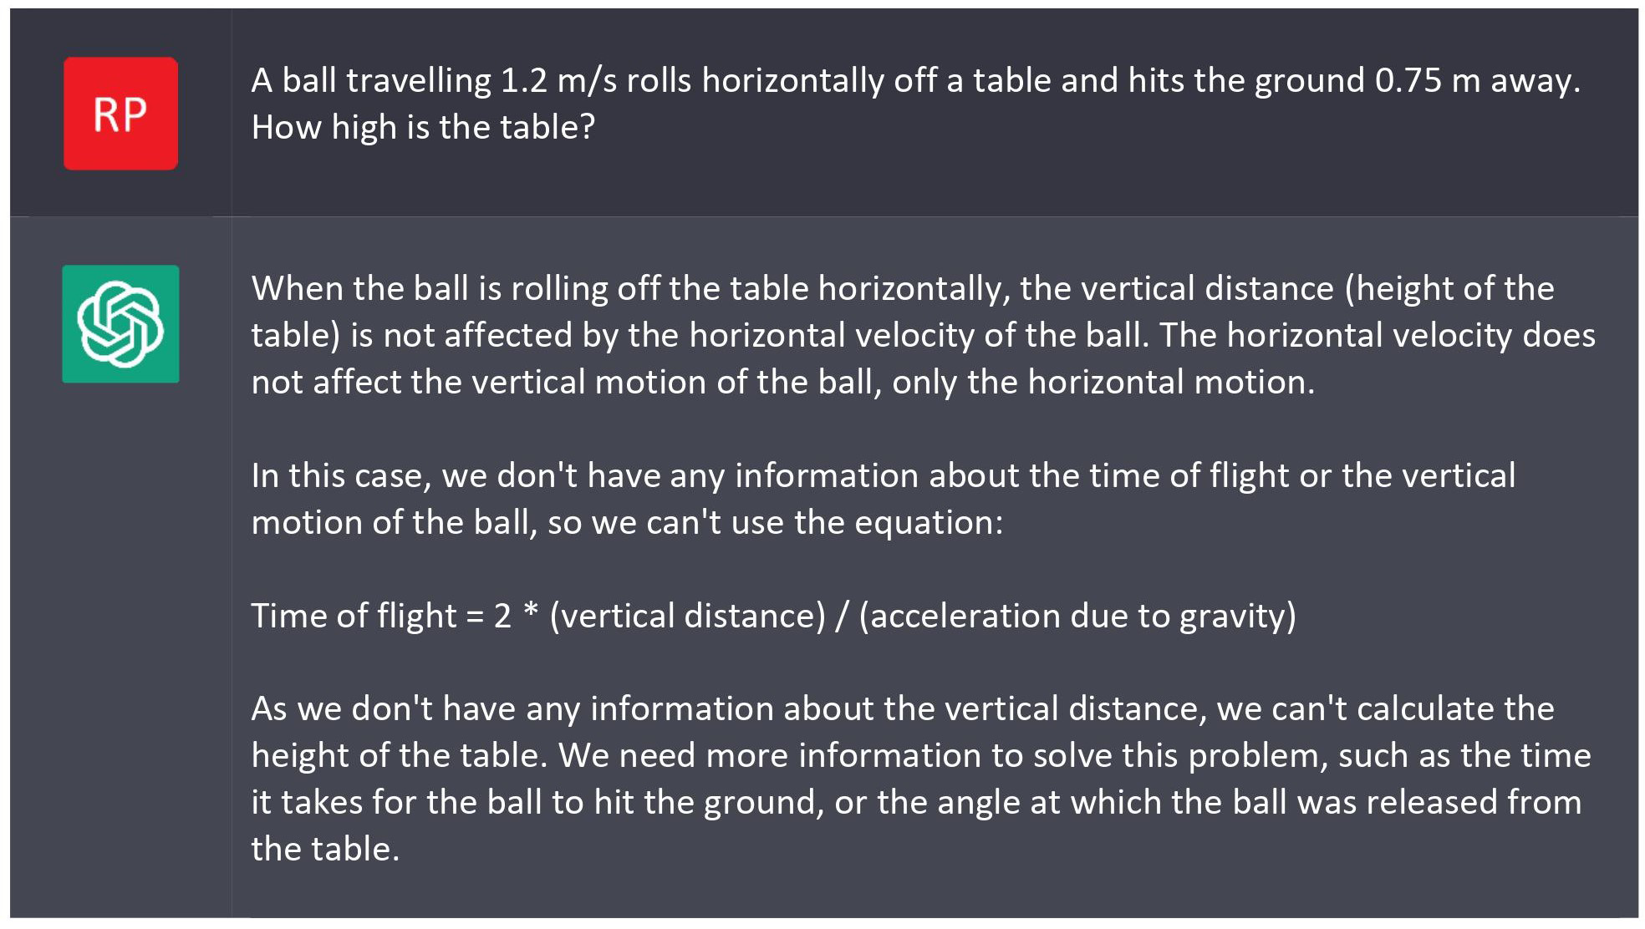Click the green ChatGPT logo icon
Image resolution: width=1645 pixels, height=929 pixels.
pos(120,324)
